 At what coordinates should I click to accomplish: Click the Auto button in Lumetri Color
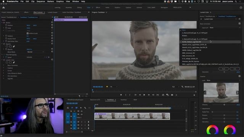tap(235, 69)
